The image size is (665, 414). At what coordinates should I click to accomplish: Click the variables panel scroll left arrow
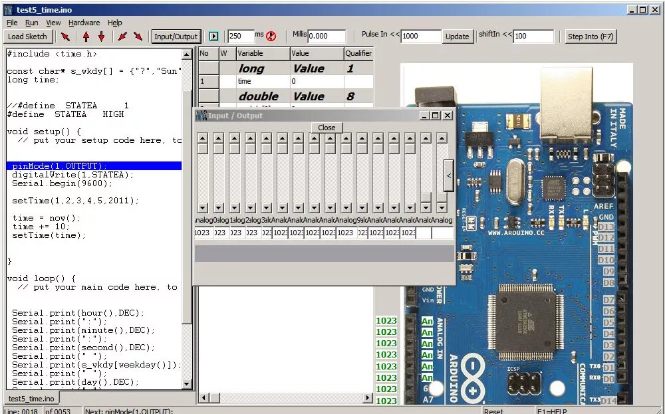click(204, 398)
